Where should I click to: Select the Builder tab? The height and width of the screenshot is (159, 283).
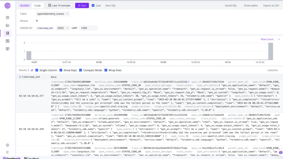[x=25, y=5]
